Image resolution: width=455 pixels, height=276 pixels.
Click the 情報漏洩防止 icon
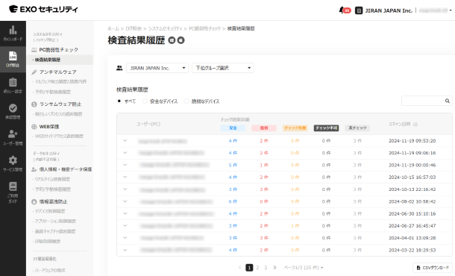coord(34,201)
